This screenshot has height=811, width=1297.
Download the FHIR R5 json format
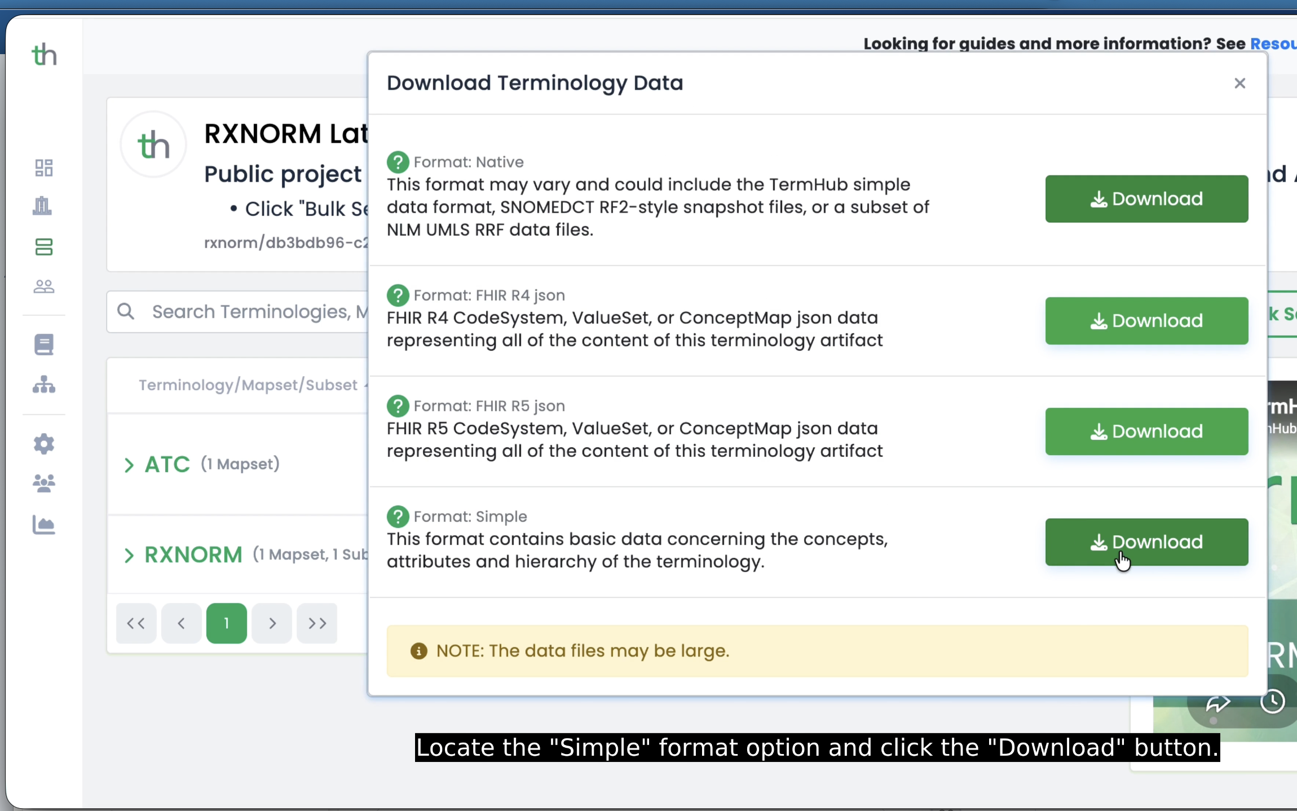coord(1147,431)
